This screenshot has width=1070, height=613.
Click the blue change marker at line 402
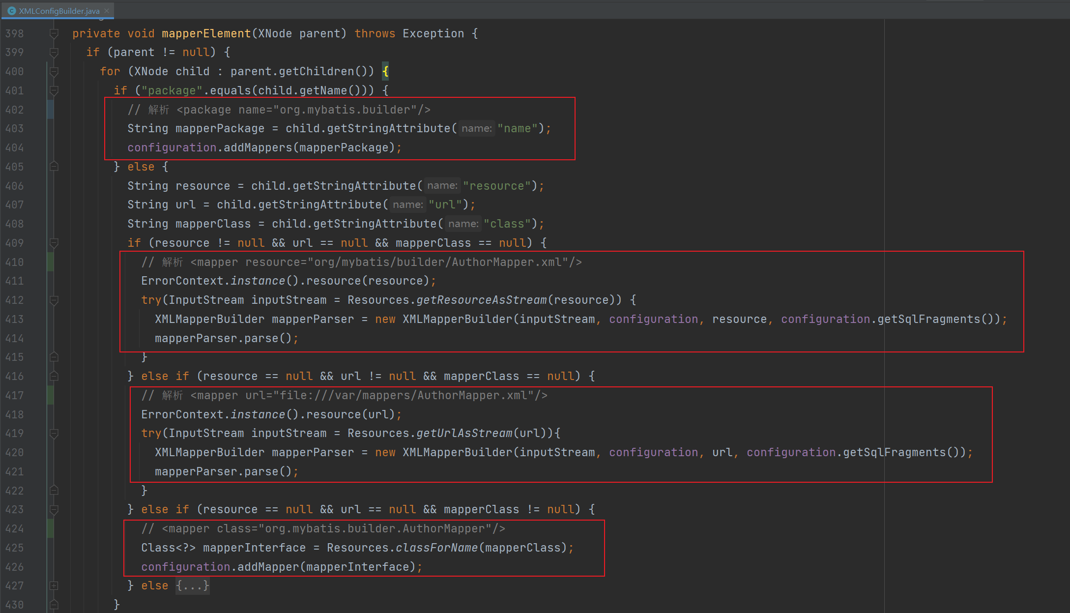50,110
